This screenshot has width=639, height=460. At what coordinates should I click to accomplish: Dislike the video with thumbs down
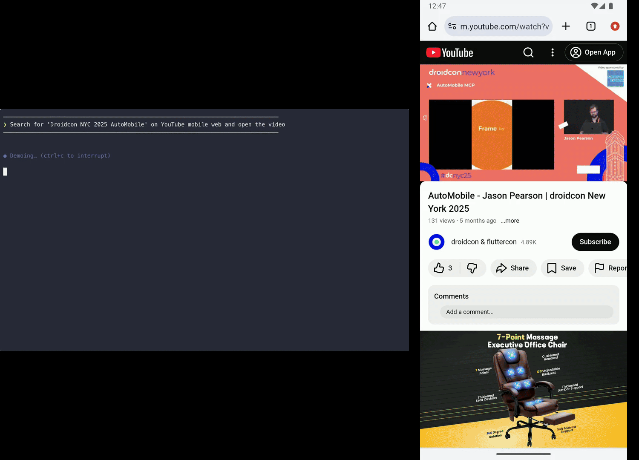[472, 268]
